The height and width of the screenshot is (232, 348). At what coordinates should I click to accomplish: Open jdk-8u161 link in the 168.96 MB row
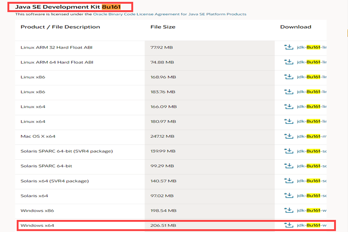[312, 77]
